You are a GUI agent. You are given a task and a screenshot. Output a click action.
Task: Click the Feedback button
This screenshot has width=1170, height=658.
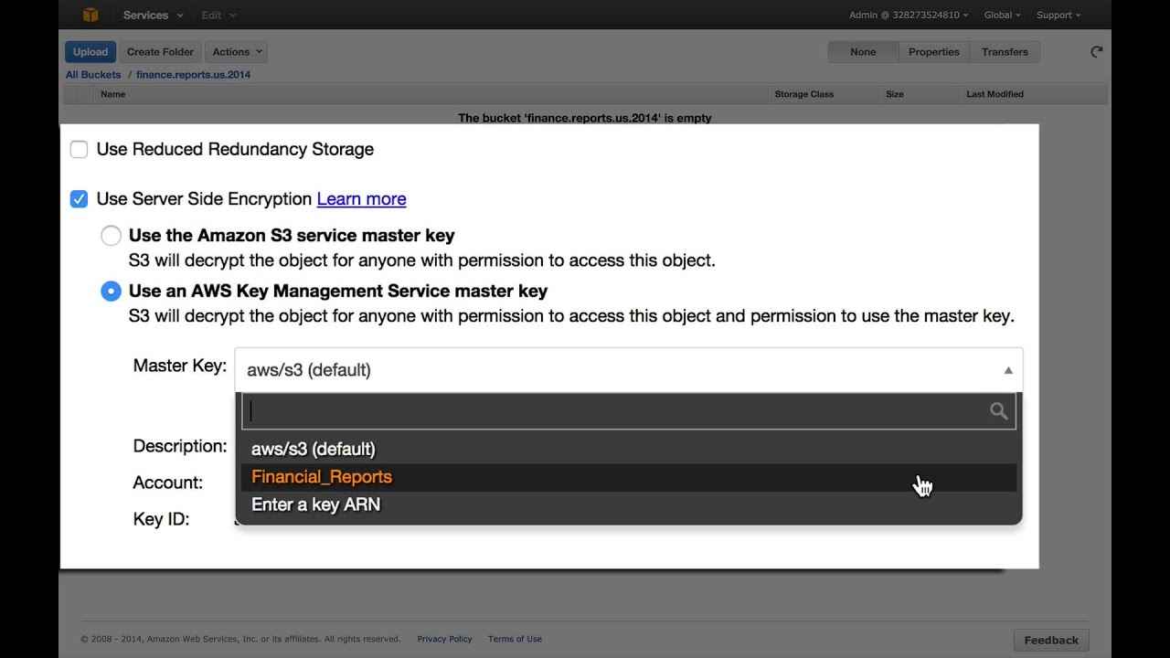pyautogui.click(x=1050, y=640)
